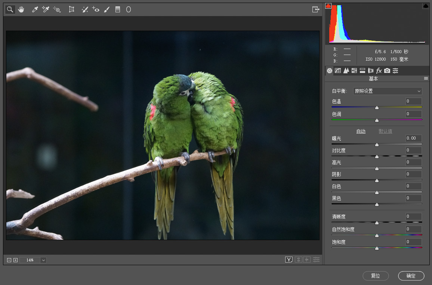Toggle the before/after preview view
The width and height of the screenshot is (432, 285).
pos(289,260)
